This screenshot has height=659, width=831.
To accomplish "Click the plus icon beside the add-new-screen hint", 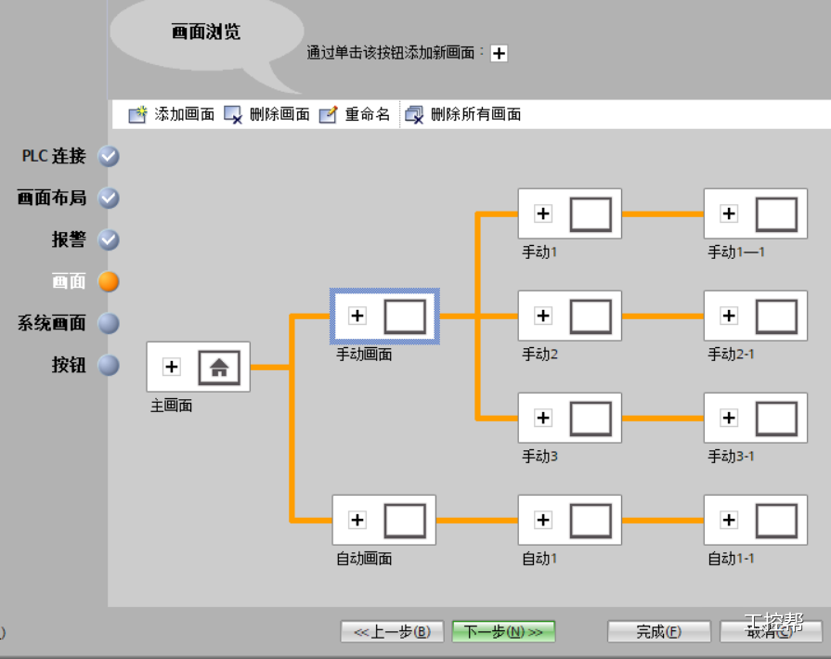I will point(499,54).
